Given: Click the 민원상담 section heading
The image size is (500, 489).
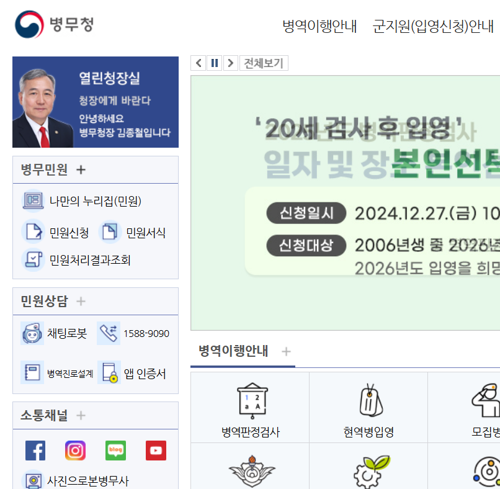Looking at the screenshot, I should [x=44, y=301].
